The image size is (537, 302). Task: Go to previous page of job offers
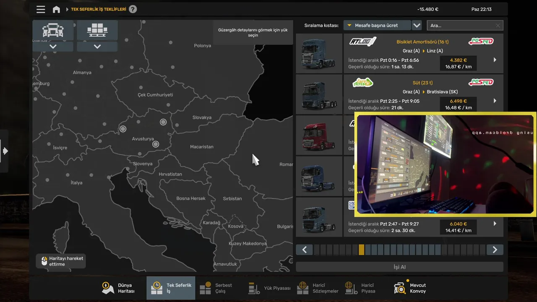(x=304, y=250)
